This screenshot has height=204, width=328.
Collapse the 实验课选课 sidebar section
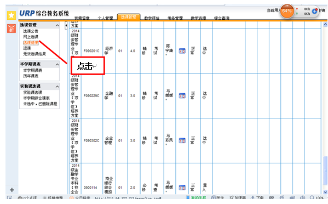[x=57, y=87]
